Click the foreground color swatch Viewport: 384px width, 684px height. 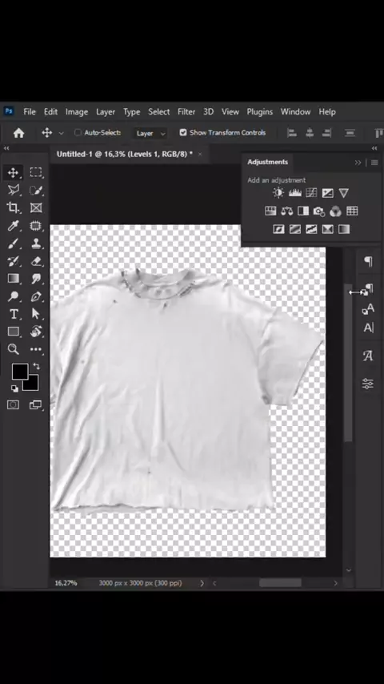18,371
